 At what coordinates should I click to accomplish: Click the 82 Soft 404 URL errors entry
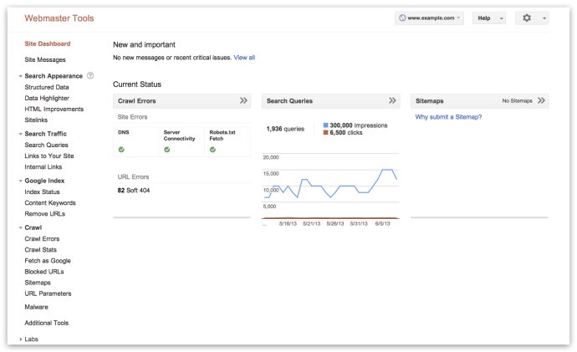(134, 191)
